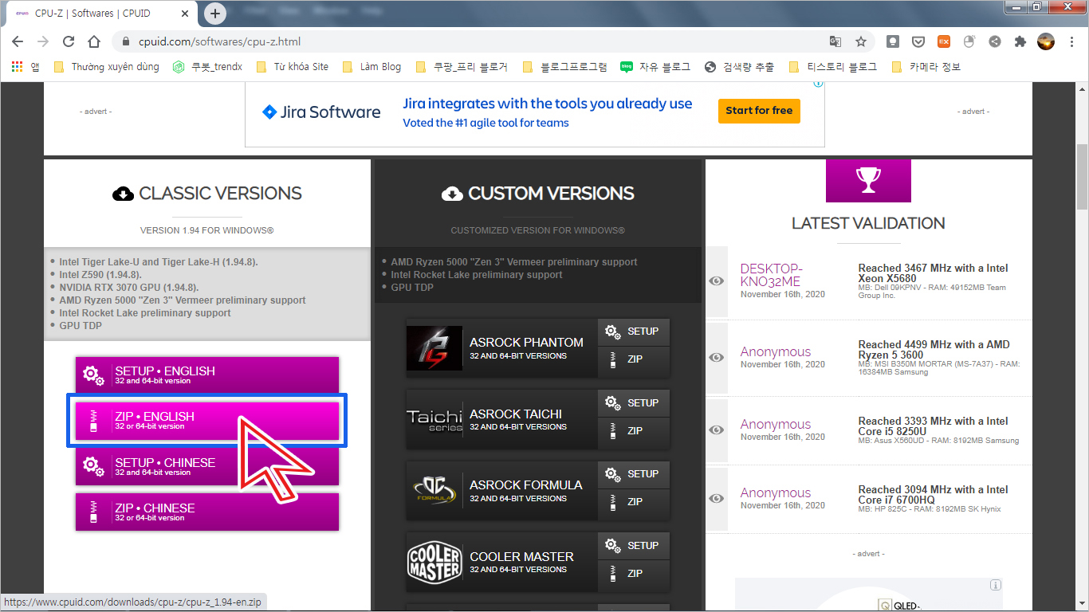
Task: View Core i7 6700HQ validation eye icon
Action: click(717, 499)
